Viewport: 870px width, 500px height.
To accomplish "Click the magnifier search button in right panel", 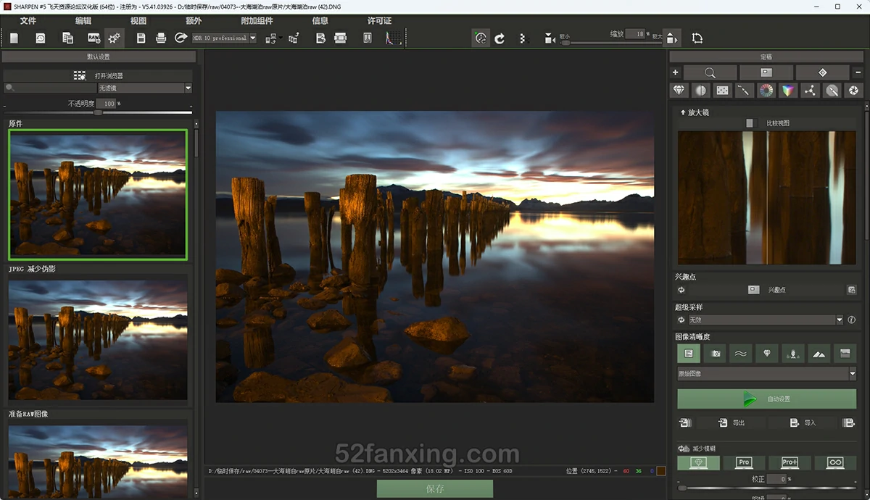I will coord(710,72).
